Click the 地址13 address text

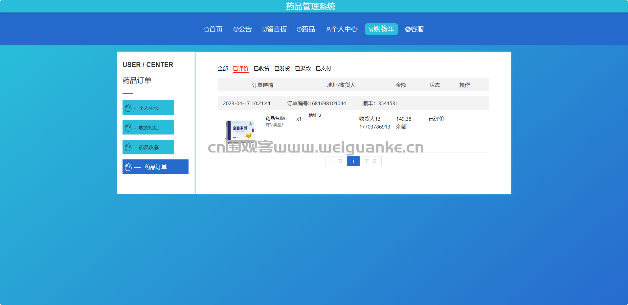315,115
